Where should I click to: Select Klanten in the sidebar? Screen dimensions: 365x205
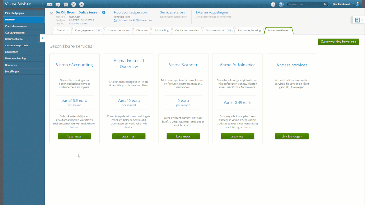tap(24, 20)
